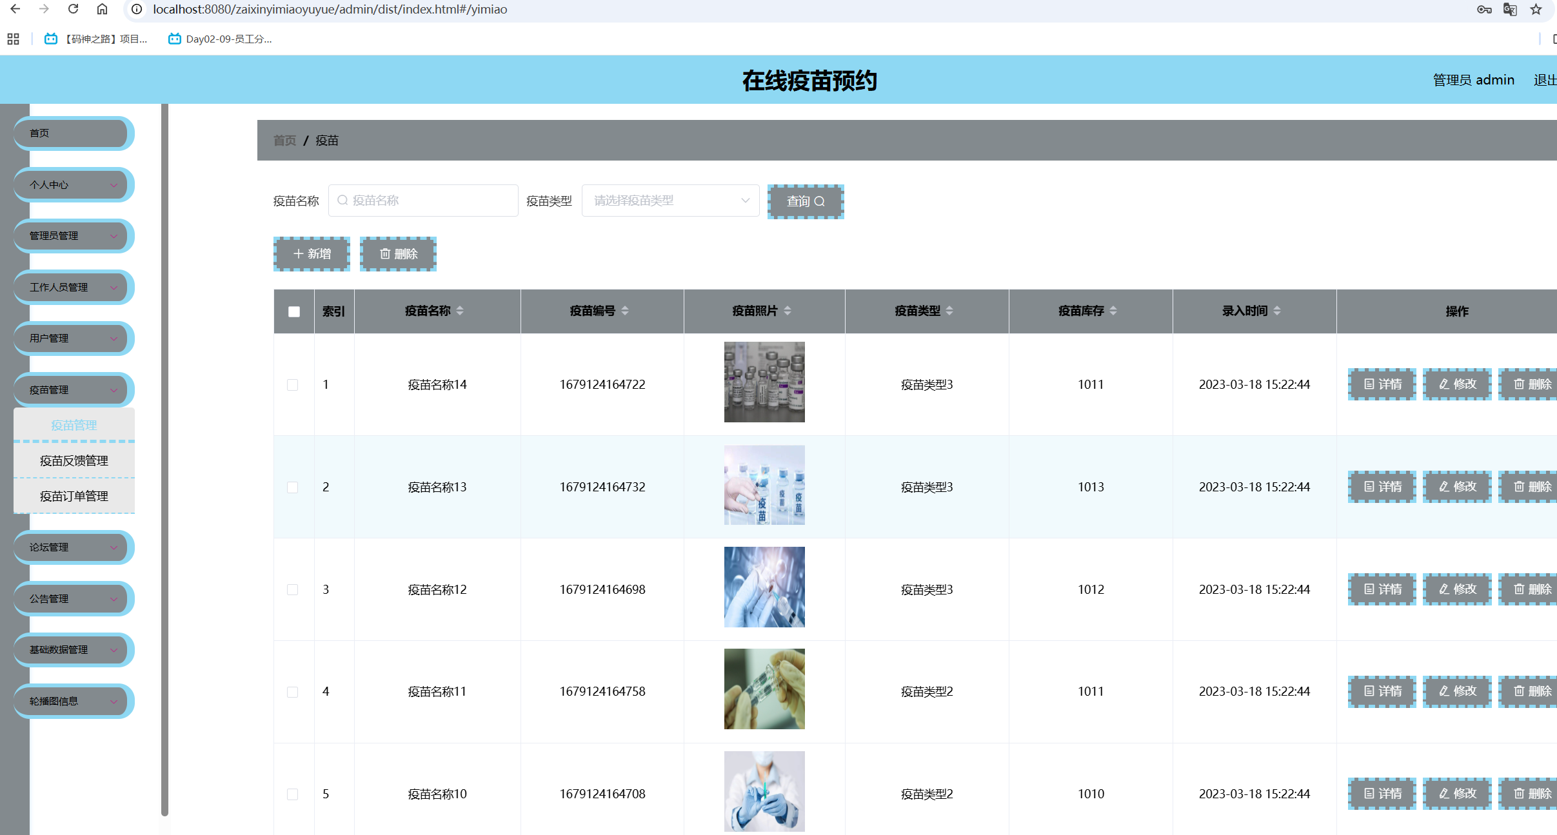This screenshot has height=835, width=1557.
Task: Open the Google Translate icon in address bar
Action: pyautogui.click(x=1509, y=9)
